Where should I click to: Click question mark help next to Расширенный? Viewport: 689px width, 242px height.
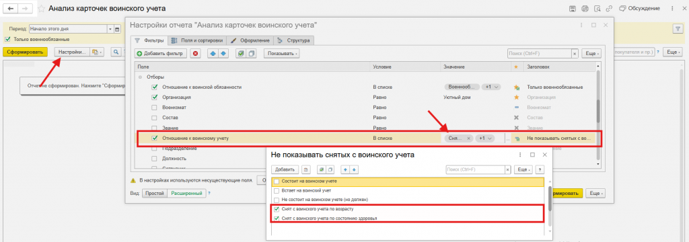pos(209,193)
